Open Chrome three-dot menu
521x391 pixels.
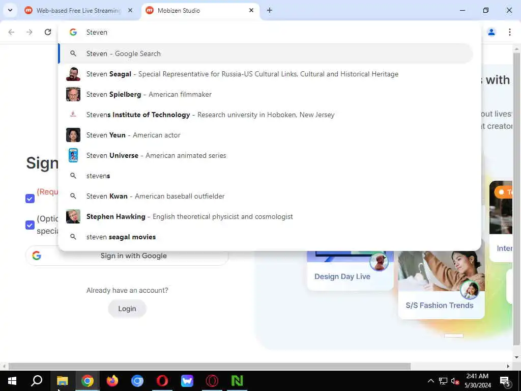coord(510,32)
